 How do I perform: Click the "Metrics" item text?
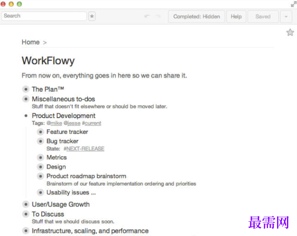[56, 157]
